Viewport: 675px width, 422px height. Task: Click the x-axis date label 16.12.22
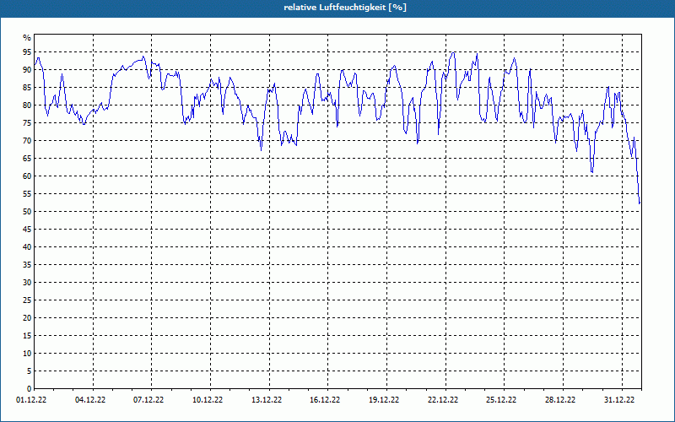click(x=325, y=400)
